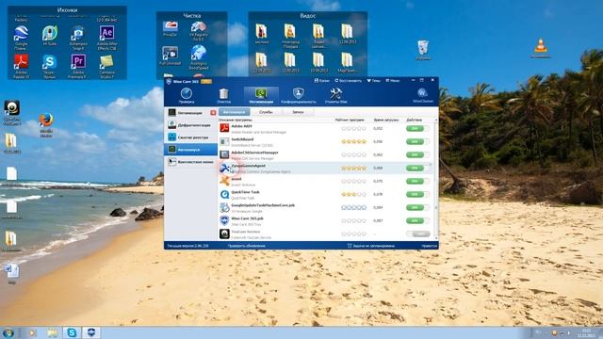603x339 pixels.
Task: Open the Меню item in the title bar
Action: click(393, 81)
